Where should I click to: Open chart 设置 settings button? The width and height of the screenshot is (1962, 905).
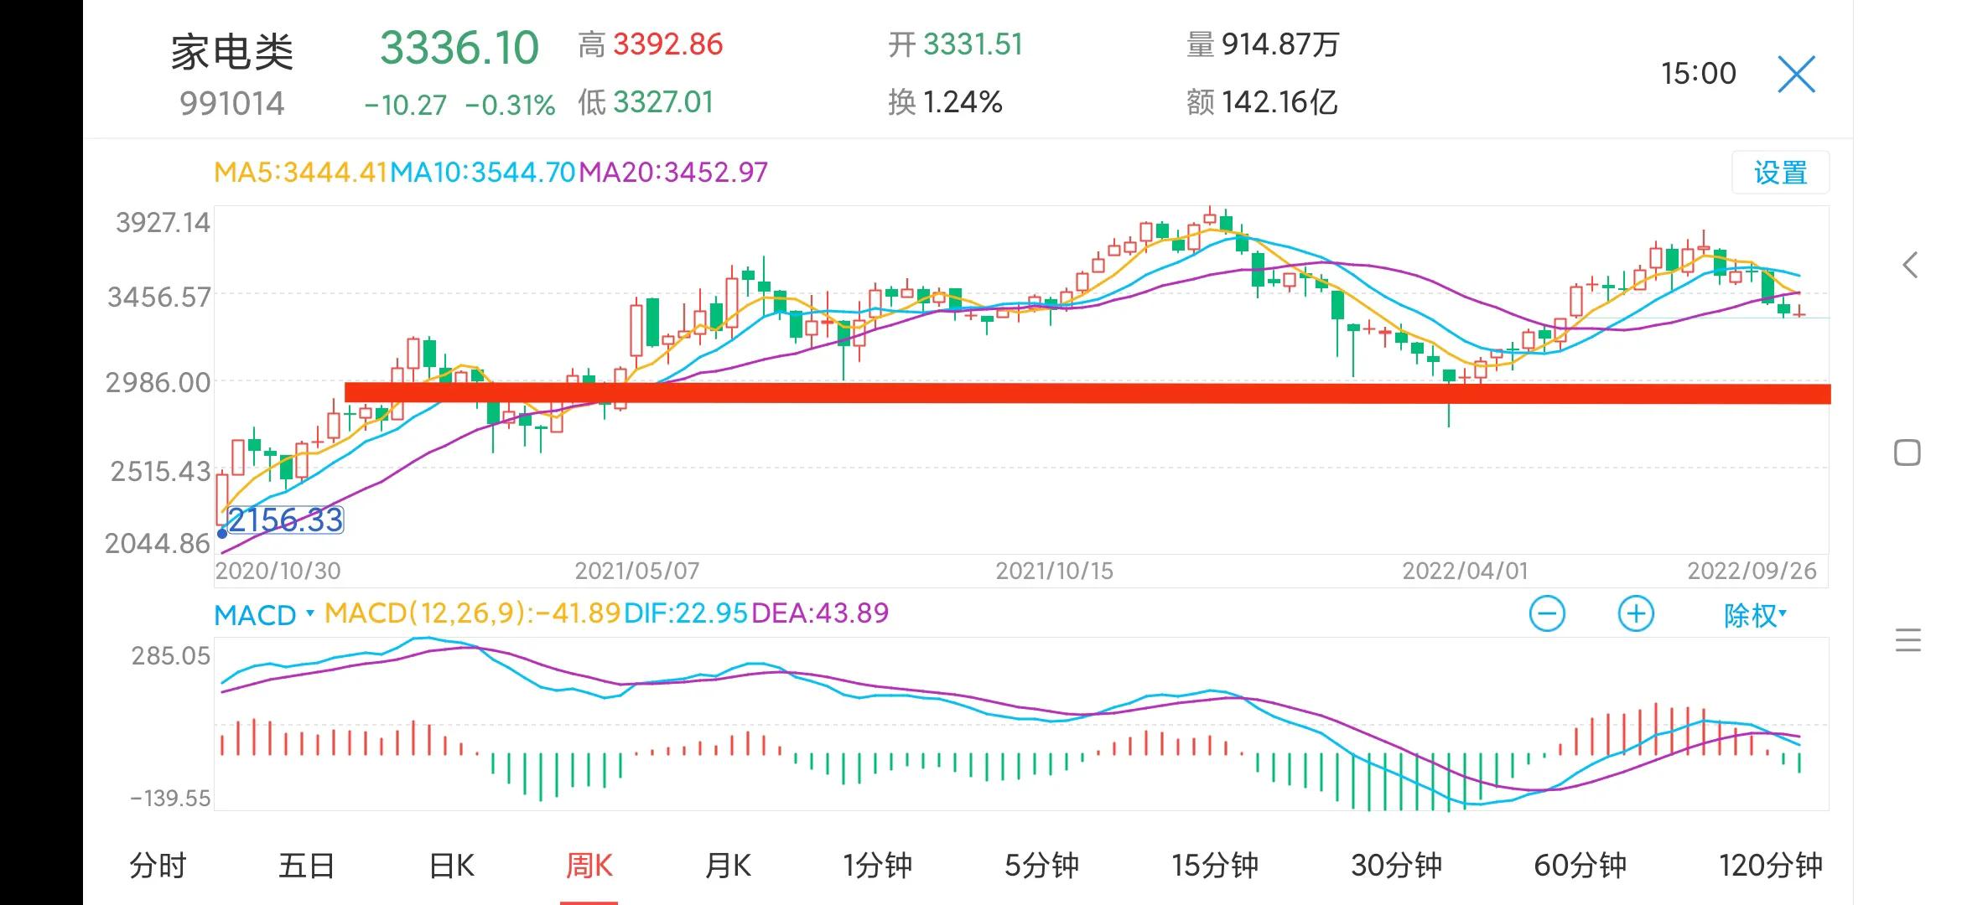point(1780,173)
